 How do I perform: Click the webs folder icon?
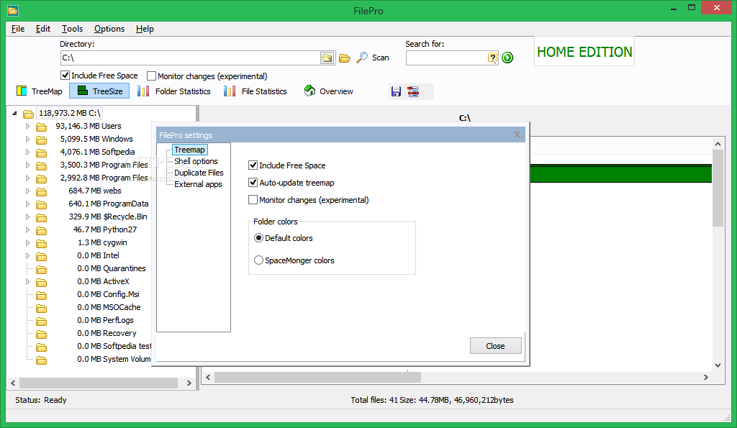41,191
